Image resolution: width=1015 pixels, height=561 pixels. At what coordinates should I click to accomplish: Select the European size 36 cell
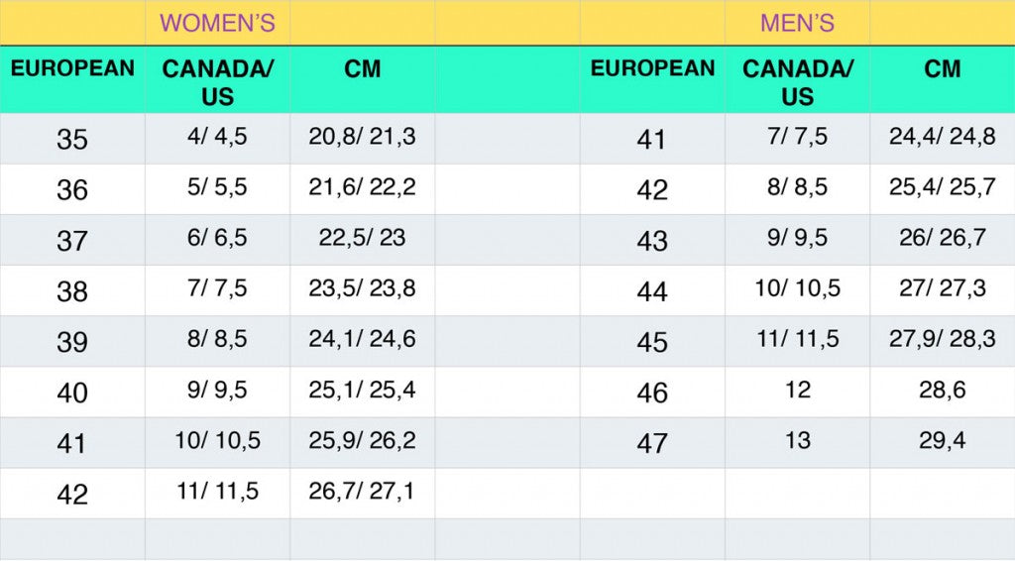tap(72, 189)
